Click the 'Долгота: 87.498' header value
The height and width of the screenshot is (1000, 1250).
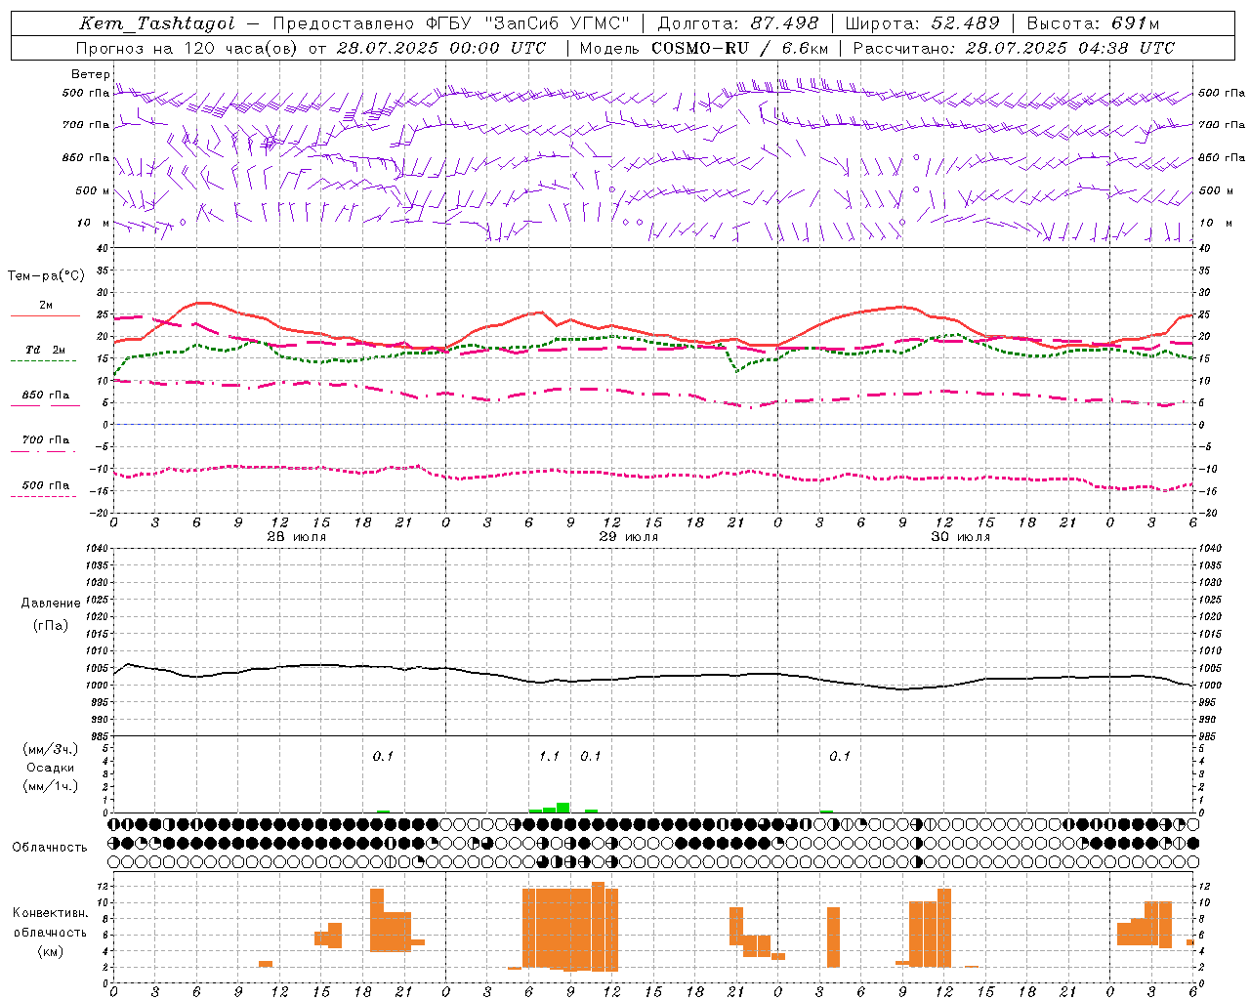pyautogui.click(x=738, y=23)
